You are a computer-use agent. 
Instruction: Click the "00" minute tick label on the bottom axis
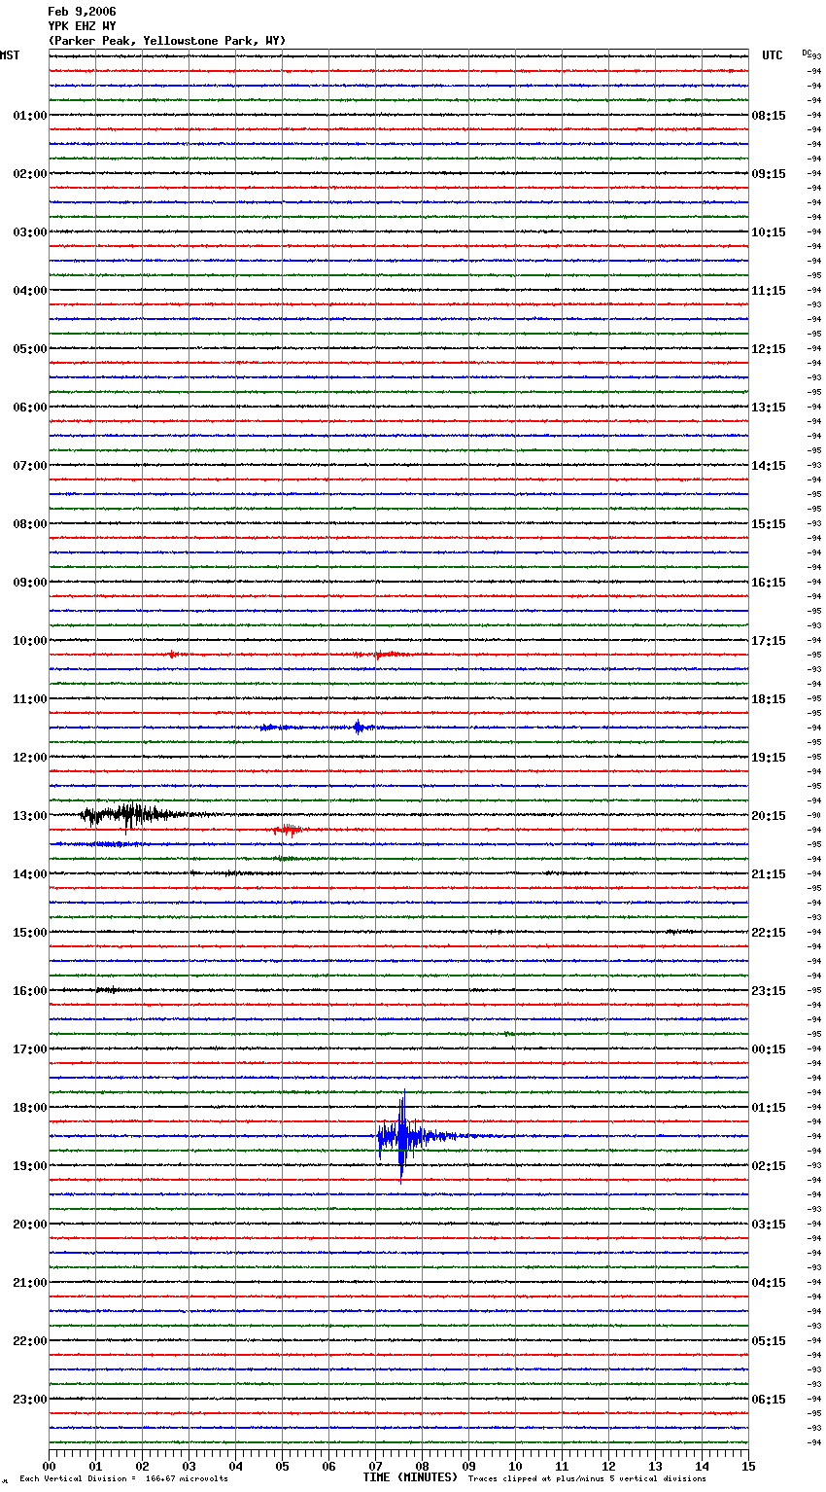point(49,1466)
